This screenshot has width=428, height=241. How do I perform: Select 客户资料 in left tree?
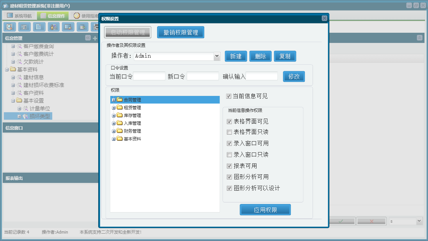[x=33, y=93]
